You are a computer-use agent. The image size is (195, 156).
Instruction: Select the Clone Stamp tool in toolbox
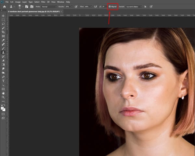3,52
